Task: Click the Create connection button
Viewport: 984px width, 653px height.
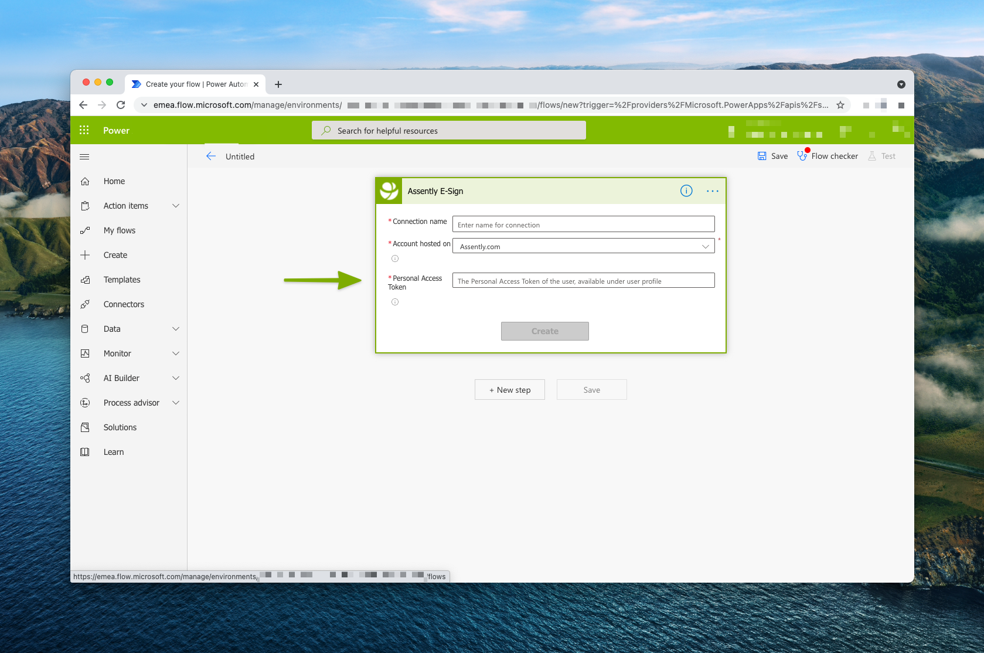Action: [x=545, y=331]
